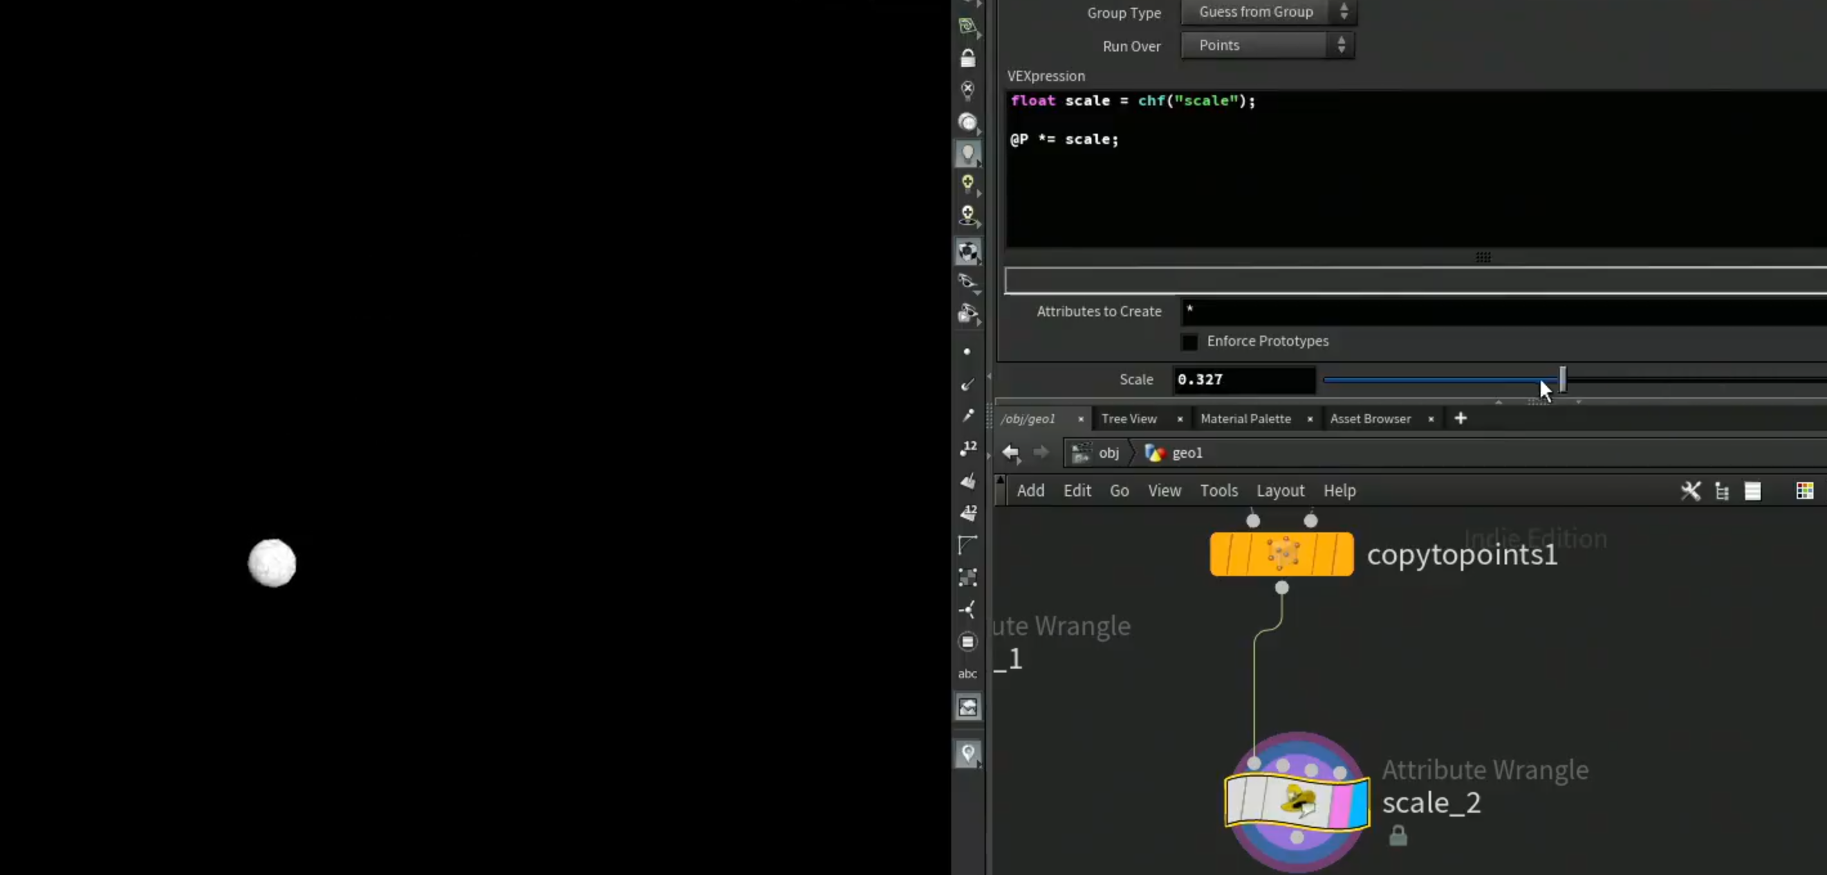1827x875 pixels.
Task: Show the list view icon in network toolbar
Action: click(1752, 491)
